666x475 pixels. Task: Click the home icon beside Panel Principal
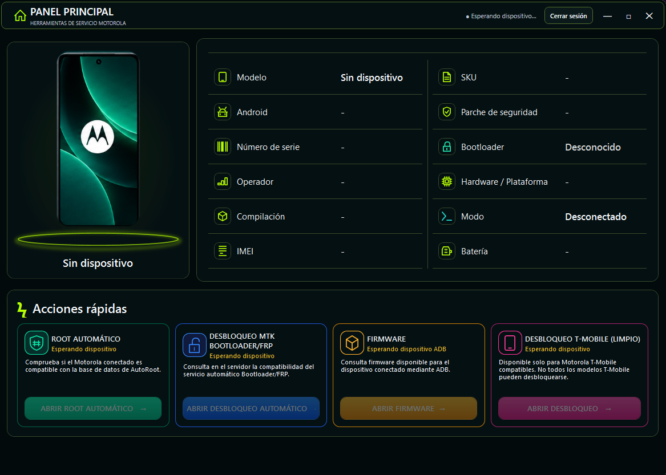click(20, 16)
